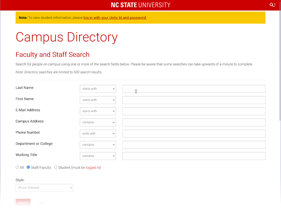Focus the E-Mail Address text field
This screenshot has width=281, height=208.
(194, 111)
